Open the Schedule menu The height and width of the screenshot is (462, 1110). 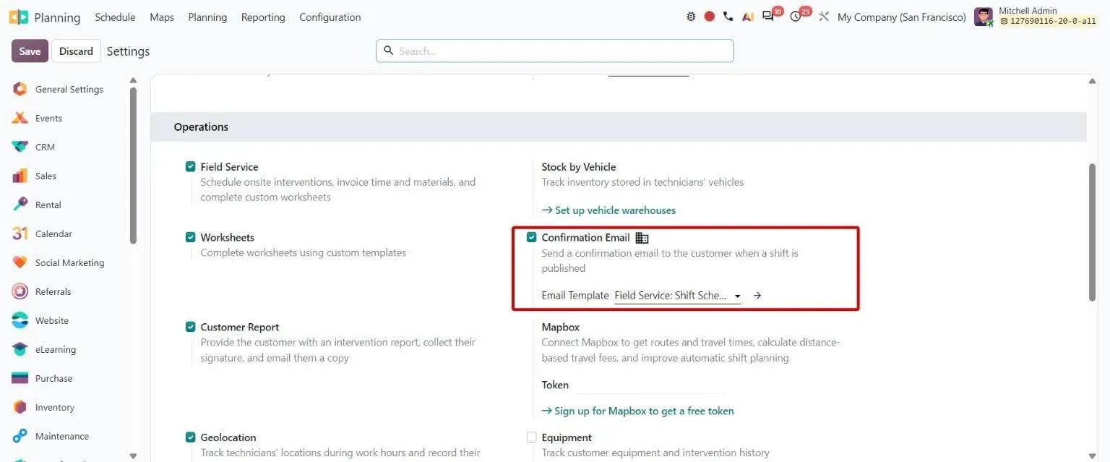(x=115, y=17)
